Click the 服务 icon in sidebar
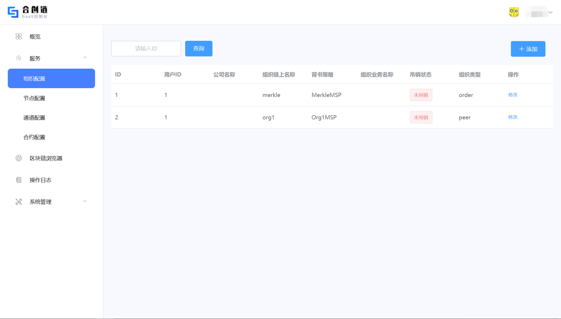Screen dimensions: 561x319 coord(19,58)
